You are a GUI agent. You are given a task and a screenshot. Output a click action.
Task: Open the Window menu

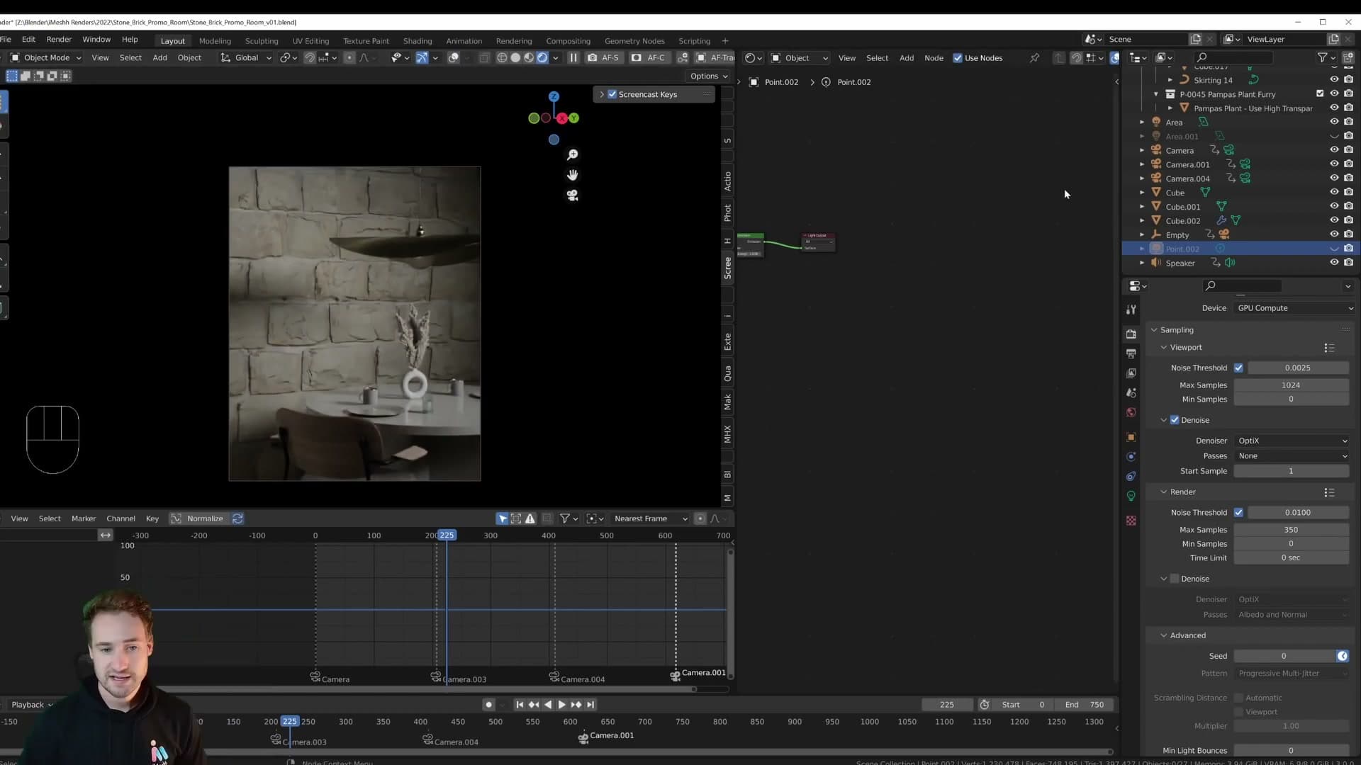[96, 40]
